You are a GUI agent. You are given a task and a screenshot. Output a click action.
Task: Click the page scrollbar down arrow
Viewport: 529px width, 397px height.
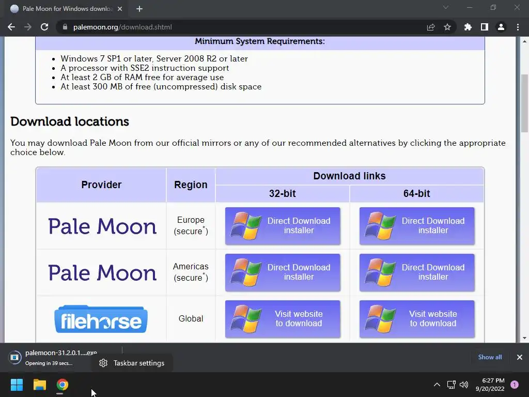(524, 338)
